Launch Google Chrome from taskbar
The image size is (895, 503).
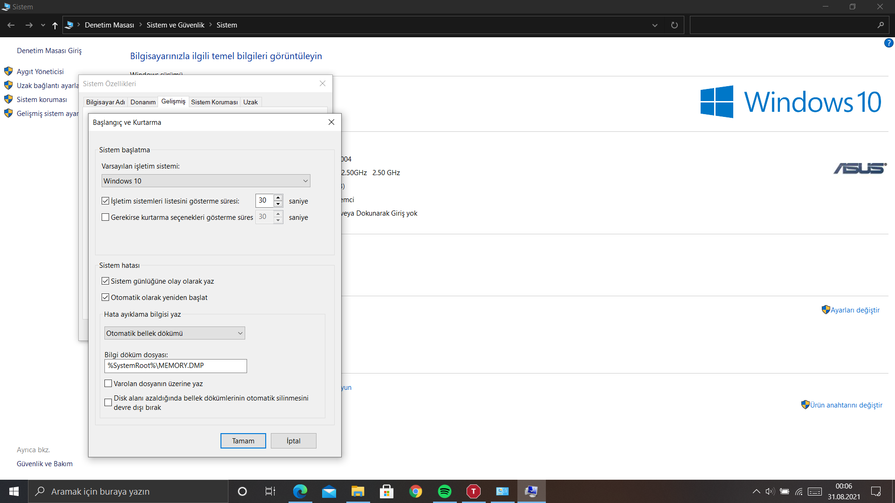click(415, 491)
